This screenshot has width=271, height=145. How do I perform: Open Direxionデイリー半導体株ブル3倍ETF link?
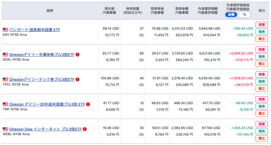pyautogui.click(x=42, y=55)
